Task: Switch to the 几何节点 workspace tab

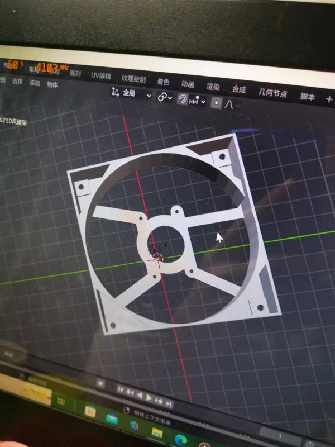Action: click(272, 93)
